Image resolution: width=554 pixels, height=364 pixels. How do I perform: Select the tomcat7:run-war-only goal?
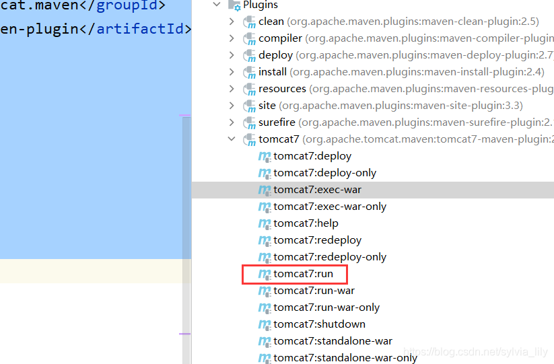tap(326, 307)
